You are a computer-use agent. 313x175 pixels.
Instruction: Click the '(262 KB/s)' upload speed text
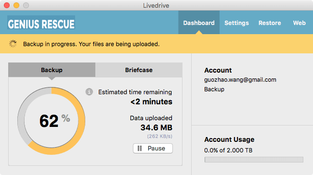(160, 137)
